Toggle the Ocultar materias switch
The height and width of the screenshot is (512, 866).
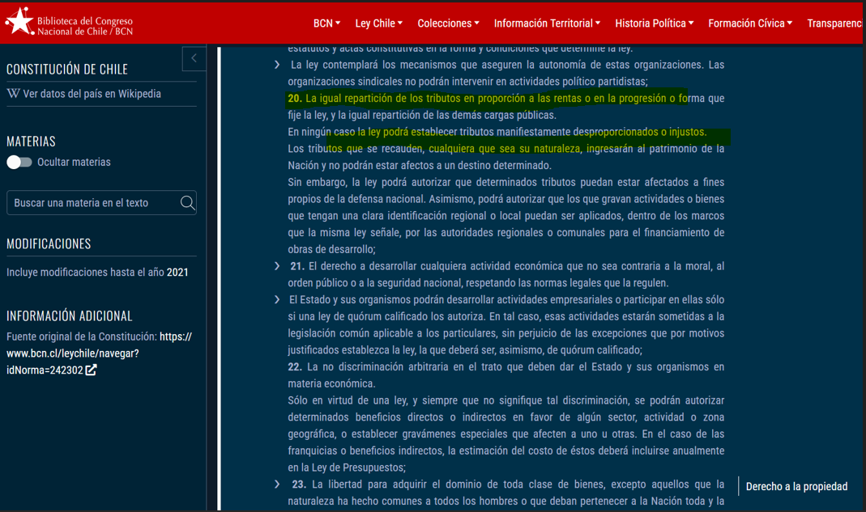pyautogui.click(x=19, y=163)
